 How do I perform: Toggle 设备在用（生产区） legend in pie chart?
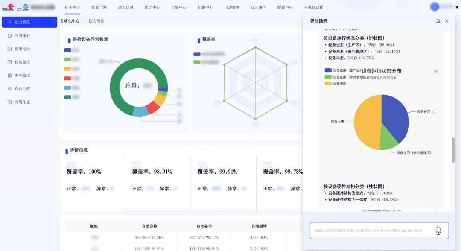pos(328,70)
